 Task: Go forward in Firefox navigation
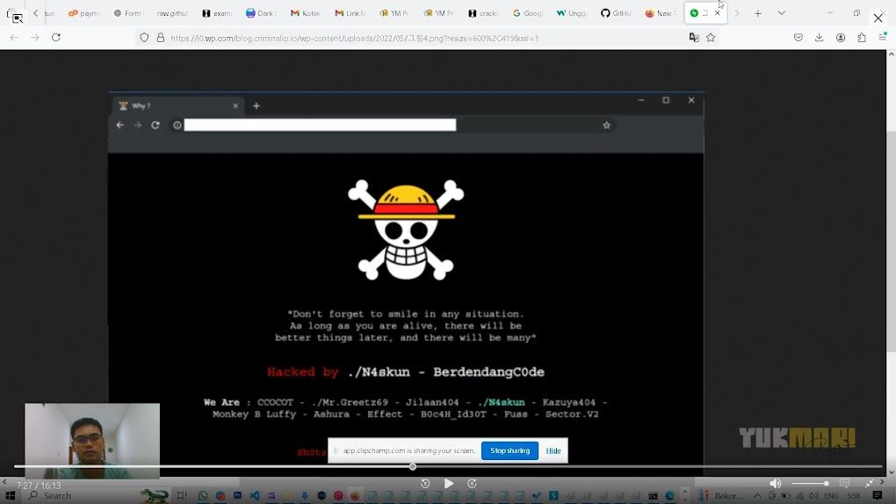coord(35,38)
